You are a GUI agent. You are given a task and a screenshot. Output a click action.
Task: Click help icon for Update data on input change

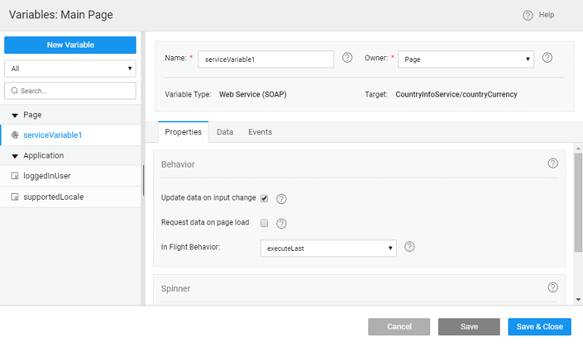pos(281,199)
